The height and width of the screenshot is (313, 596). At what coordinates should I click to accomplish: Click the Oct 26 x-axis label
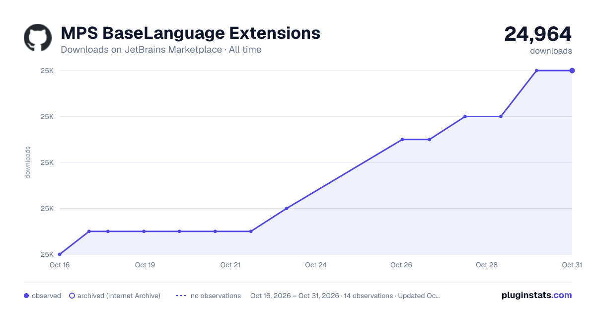click(x=401, y=265)
